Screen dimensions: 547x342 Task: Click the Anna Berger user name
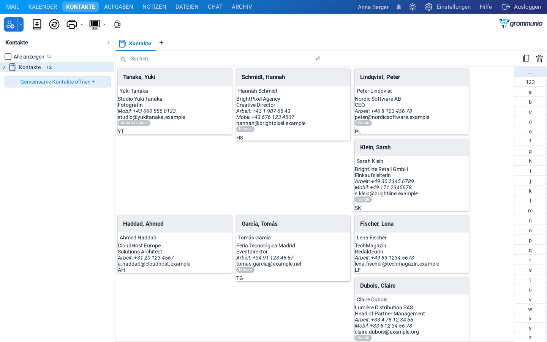click(373, 7)
